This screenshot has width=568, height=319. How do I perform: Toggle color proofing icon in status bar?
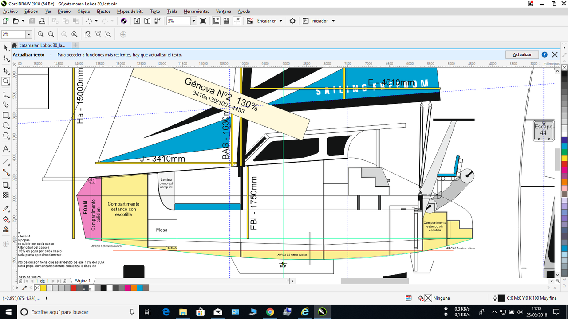tap(409, 298)
